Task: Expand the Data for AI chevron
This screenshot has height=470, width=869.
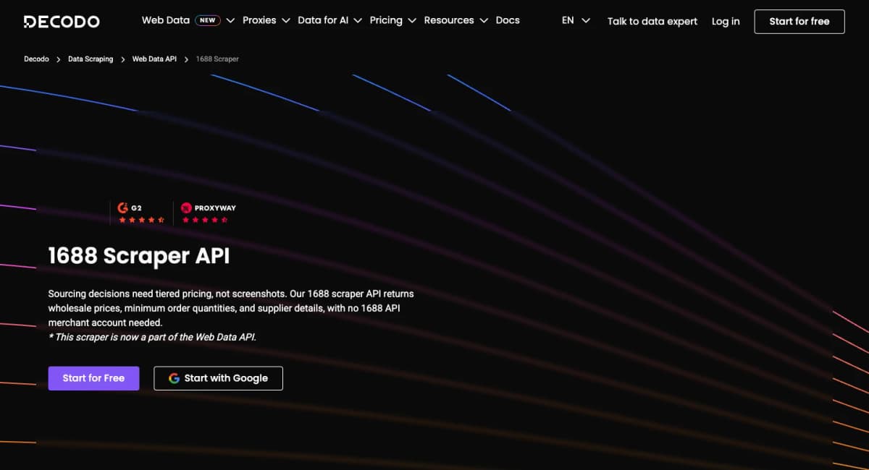Action: click(358, 21)
